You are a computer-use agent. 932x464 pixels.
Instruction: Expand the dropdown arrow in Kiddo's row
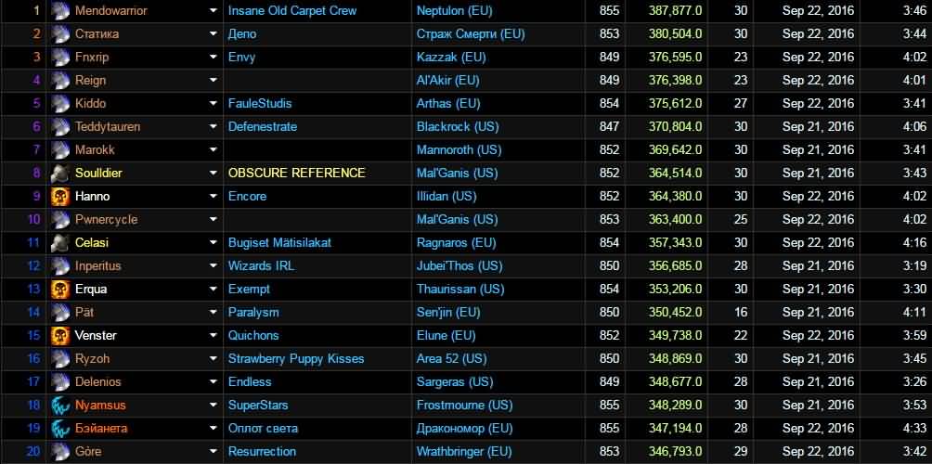click(213, 104)
